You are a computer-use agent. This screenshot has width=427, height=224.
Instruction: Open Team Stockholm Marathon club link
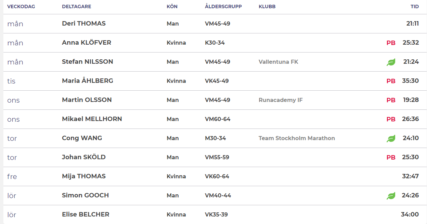(x=297, y=138)
